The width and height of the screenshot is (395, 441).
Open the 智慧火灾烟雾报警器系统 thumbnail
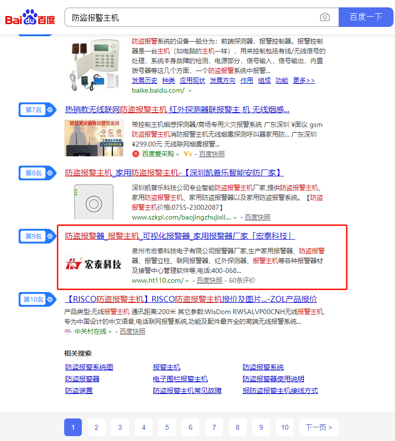coord(94,138)
